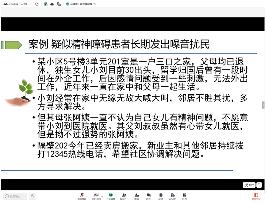Viewport: 265px width, 203px height.
Task: Open the share screen options arrow
Action: pyautogui.click(x=117, y=196)
